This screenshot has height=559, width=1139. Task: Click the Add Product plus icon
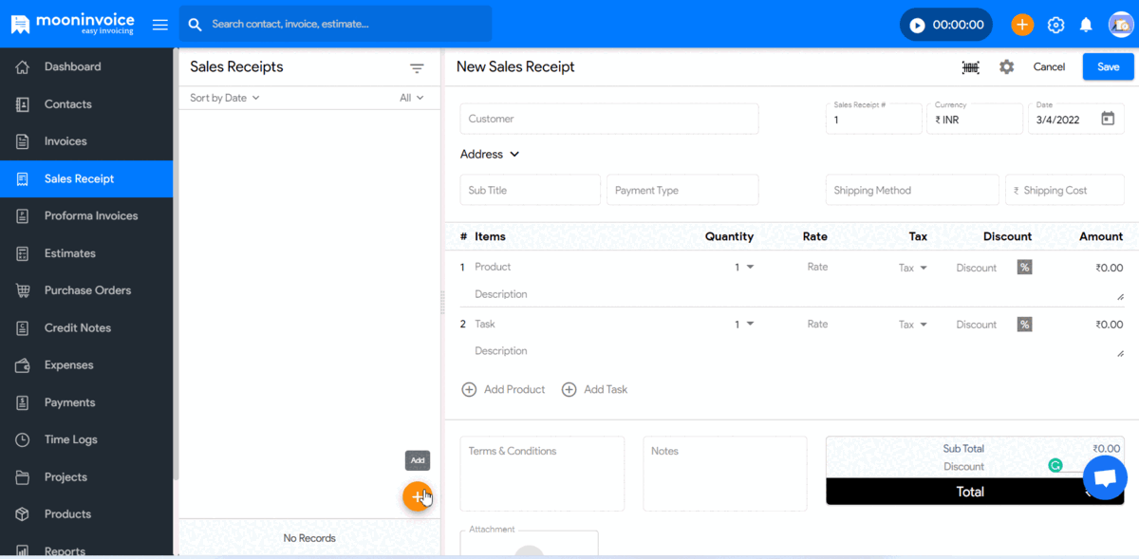point(469,389)
